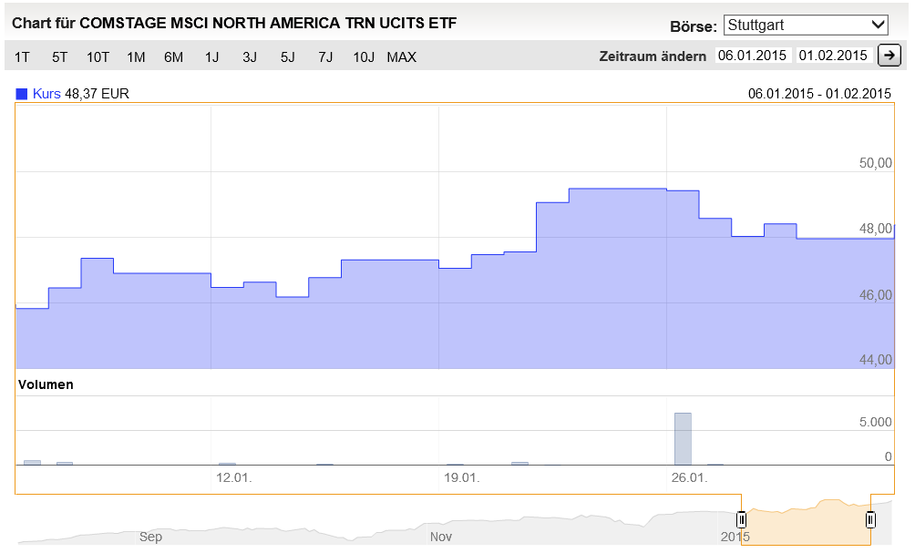Select the 1T time range
This screenshot has width=915, height=553.
pos(22,56)
